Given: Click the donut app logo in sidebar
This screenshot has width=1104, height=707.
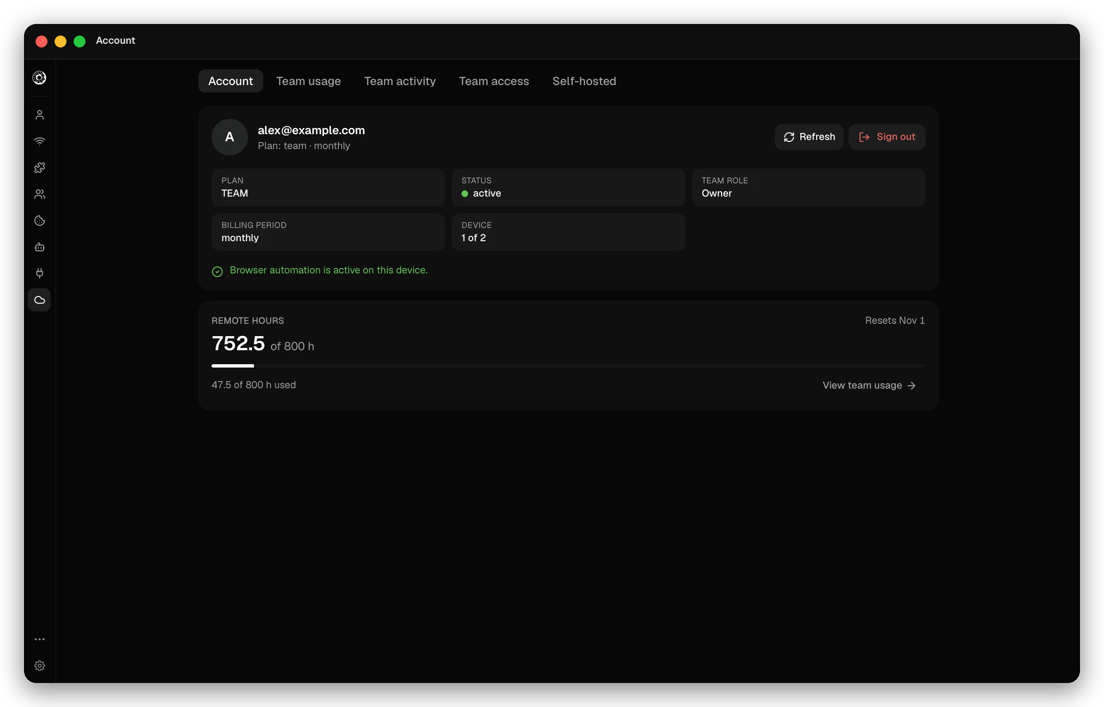Looking at the screenshot, I should coord(40,78).
